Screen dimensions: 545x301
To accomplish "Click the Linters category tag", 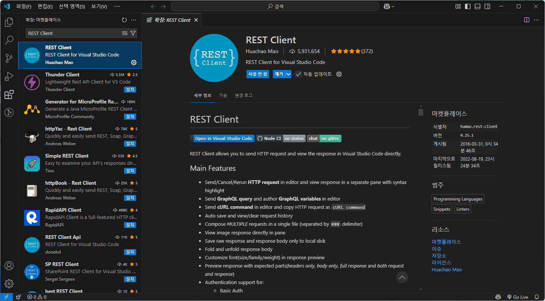I will coord(463,209).
